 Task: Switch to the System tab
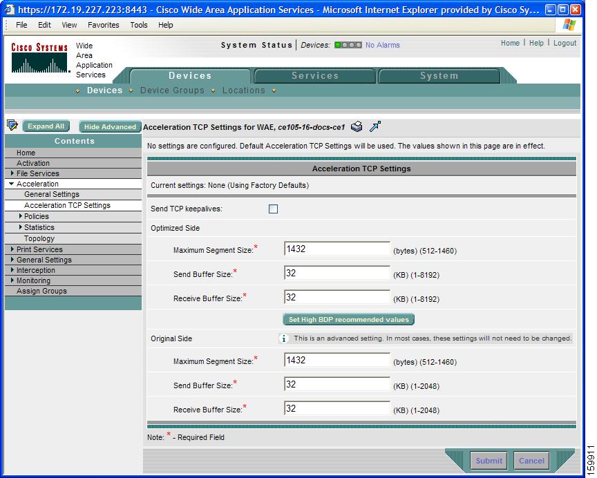click(x=439, y=76)
